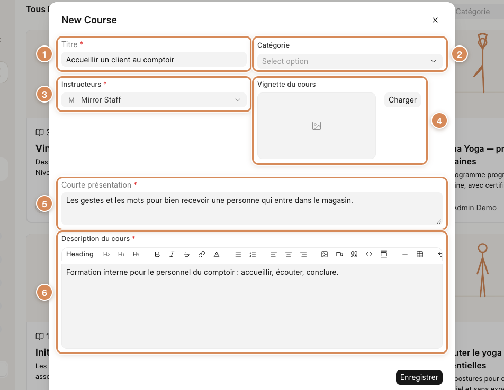Image resolution: width=504 pixels, height=390 pixels.
Task: Click the course thumbnail placeholder
Action: pos(316,126)
